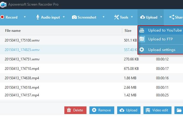Select file 20150413_174751.wmv
This screenshot has width=183, height=117.
[x=22, y=59]
